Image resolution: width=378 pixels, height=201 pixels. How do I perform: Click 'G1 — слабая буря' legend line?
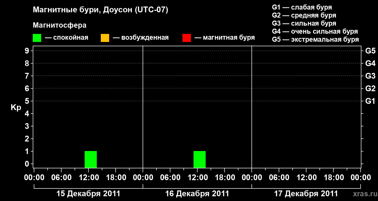(302, 7)
